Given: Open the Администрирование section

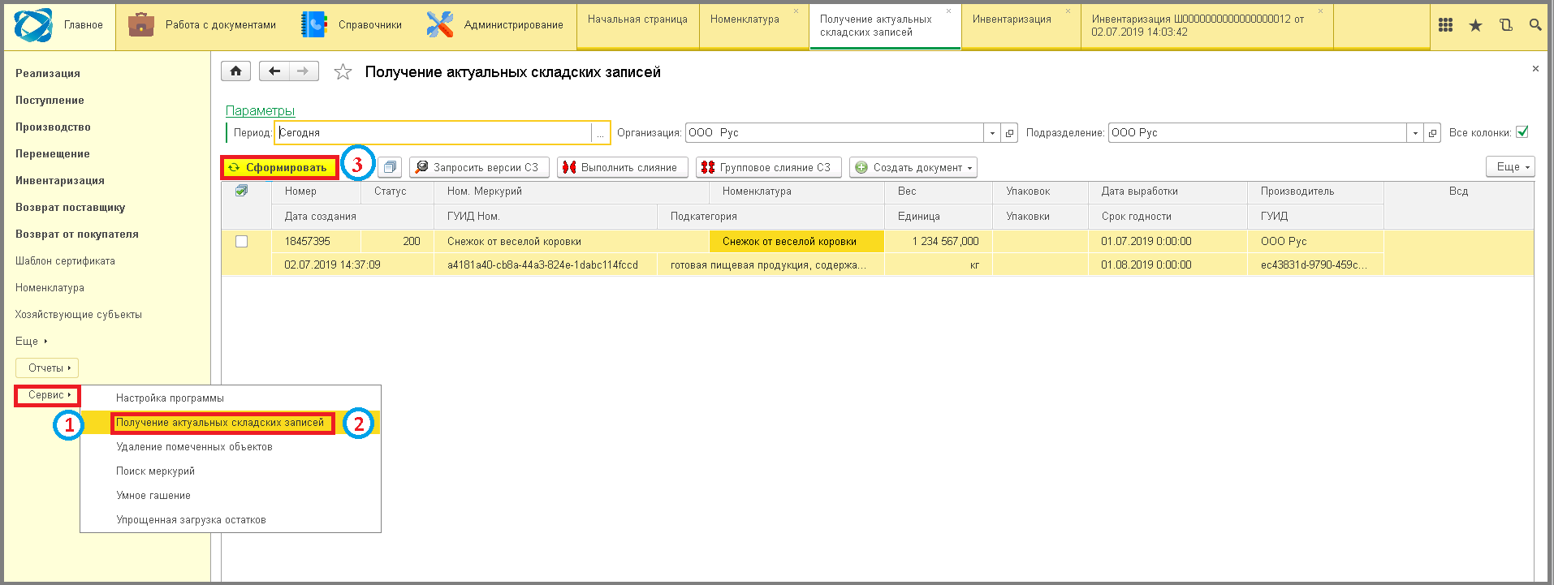Looking at the screenshot, I should click(495, 25).
